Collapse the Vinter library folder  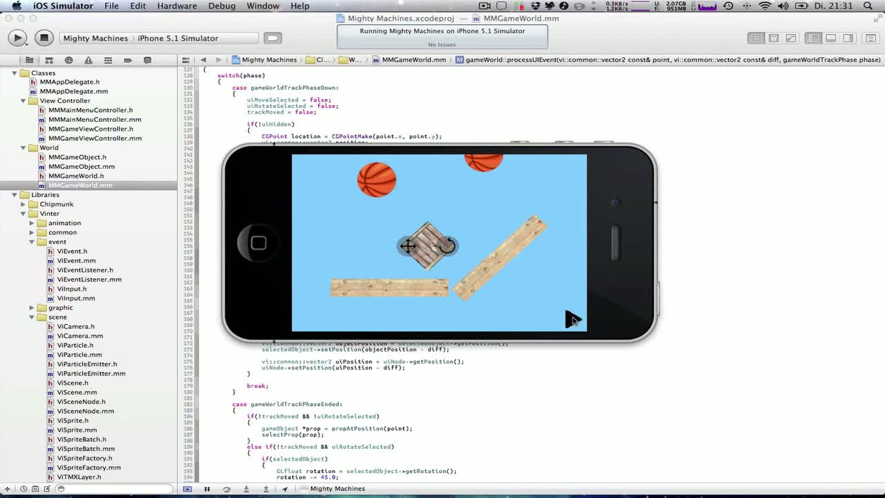(23, 213)
